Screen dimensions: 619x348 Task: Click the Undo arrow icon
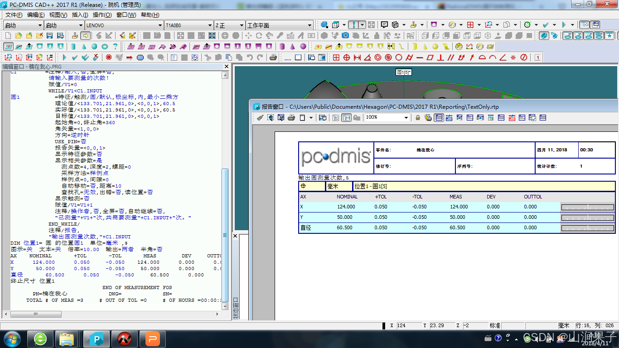[x=250, y=58]
